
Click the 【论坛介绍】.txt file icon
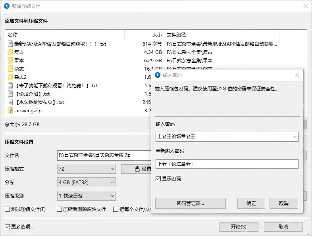[x=10, y=94]
